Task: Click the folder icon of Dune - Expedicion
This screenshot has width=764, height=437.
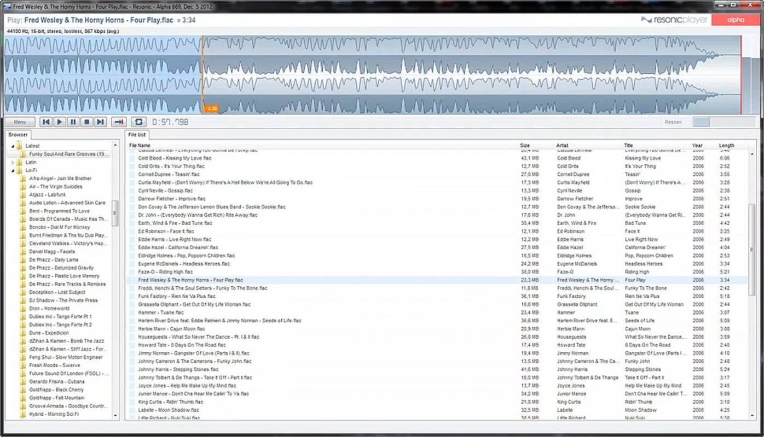Action: point(23,333)
